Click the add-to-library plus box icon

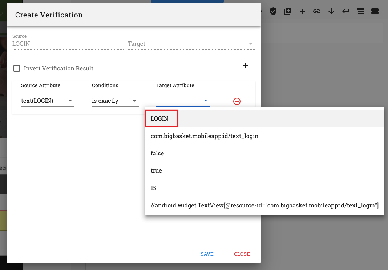click(287, 11)
